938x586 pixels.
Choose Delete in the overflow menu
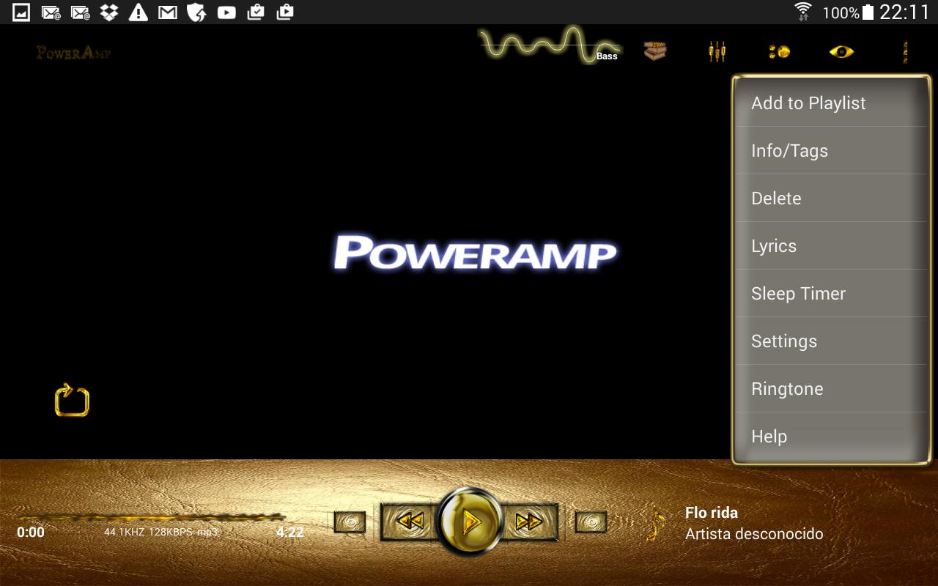pyautogui.click(x=831, y=199)
